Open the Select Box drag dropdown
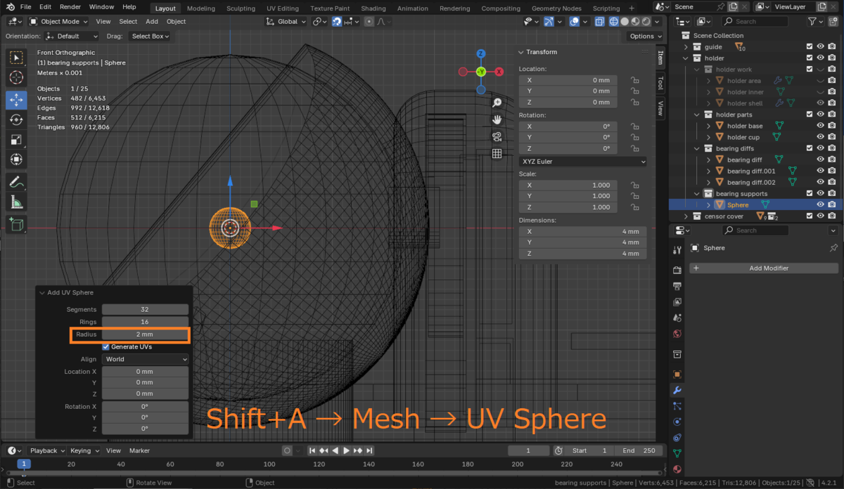844x489 pixels. [x=151, y=36]
